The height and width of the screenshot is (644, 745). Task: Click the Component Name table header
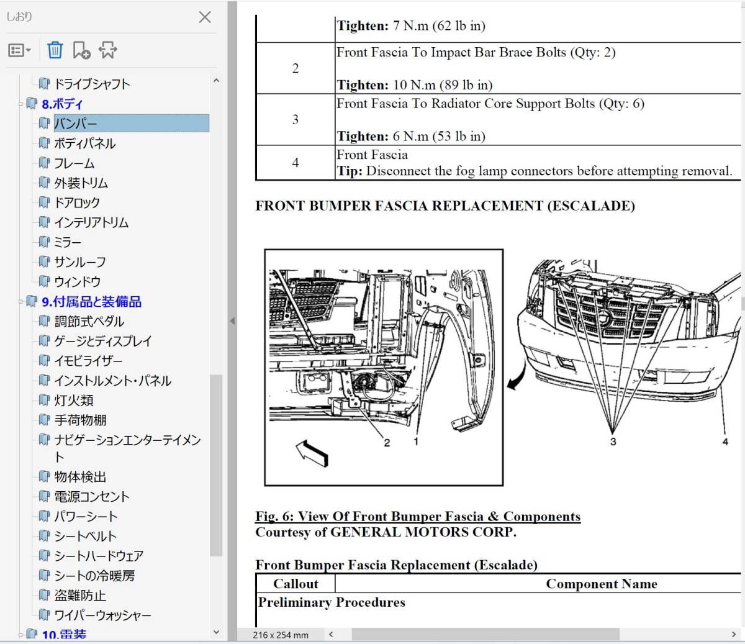tap(602, 584)
